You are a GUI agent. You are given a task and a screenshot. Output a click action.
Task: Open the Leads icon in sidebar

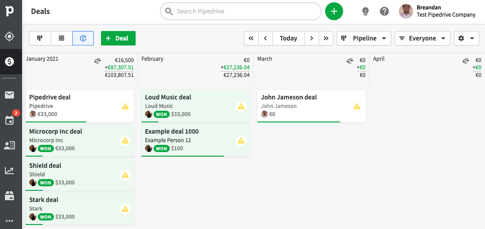[x=9, y=36]
